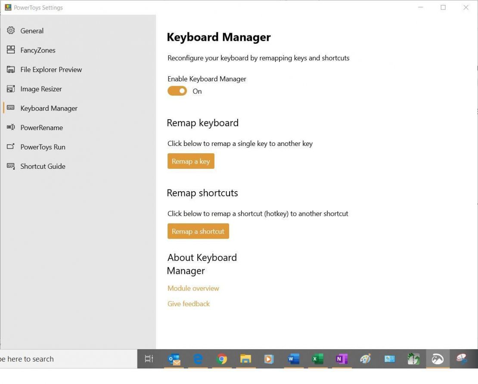Click the Windows search field
This screenshot has height=384, width=478.
[65, 359]
